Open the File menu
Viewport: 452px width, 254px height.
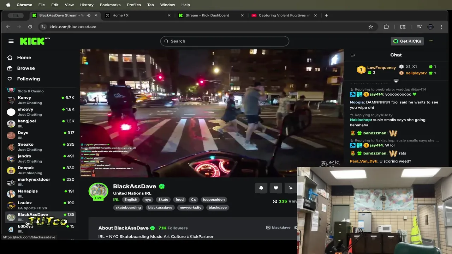(x=41, y=5)
